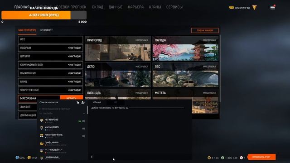Click the 4 037 RUB donation progress bar

[x=44, y=15]
